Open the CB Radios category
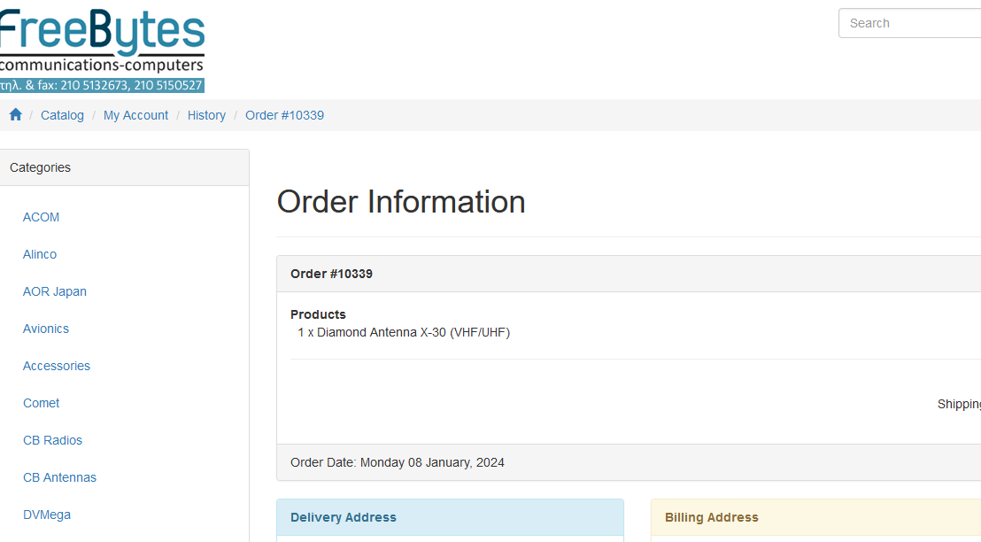 click(x=52, y=440)
